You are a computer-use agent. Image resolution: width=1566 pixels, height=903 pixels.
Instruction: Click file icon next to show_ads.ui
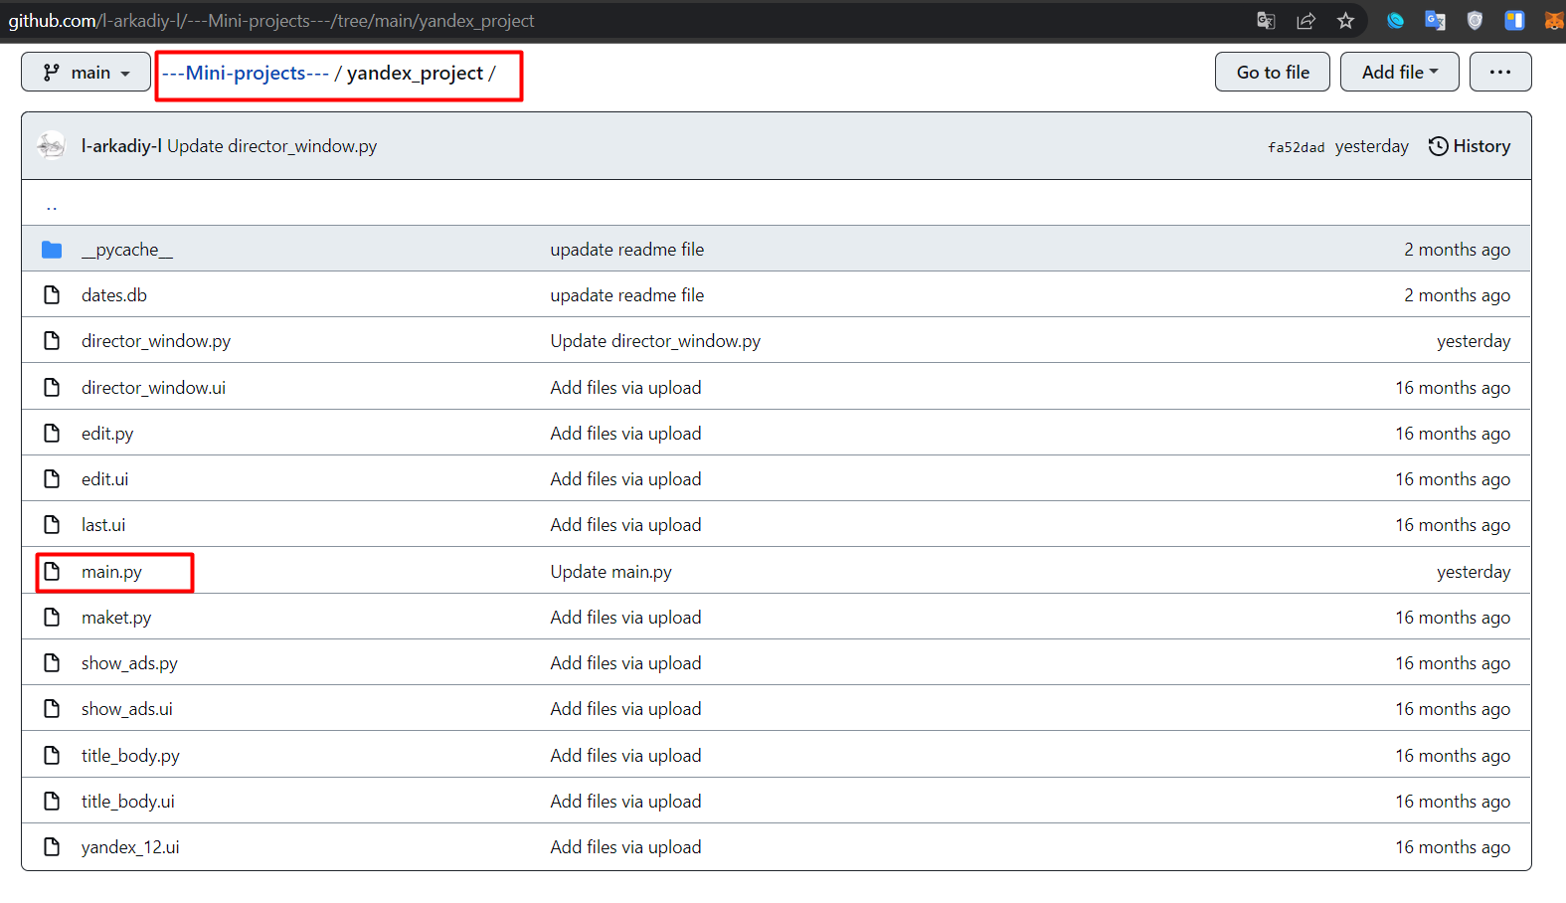[x=52, y=709]
